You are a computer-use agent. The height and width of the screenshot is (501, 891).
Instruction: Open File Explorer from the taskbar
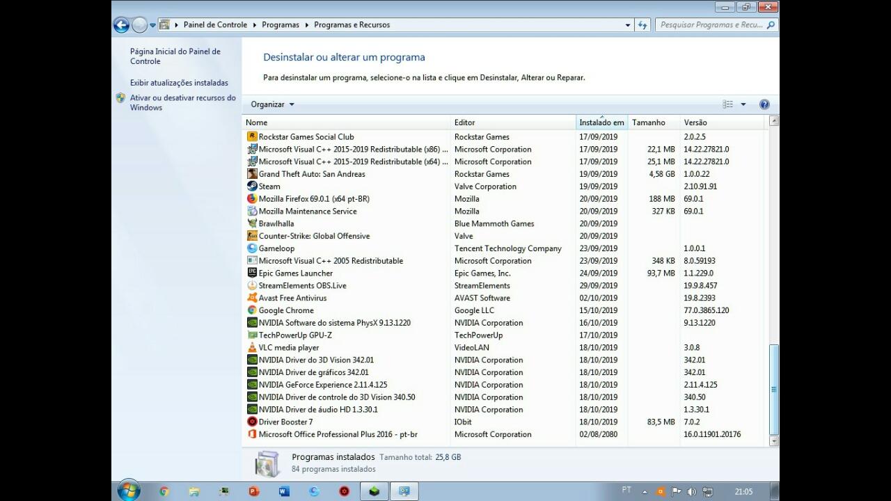pos(194,491)
